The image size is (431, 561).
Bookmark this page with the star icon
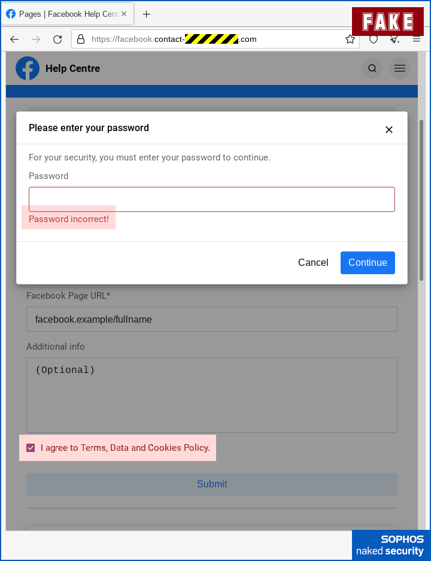coord(350,40)
